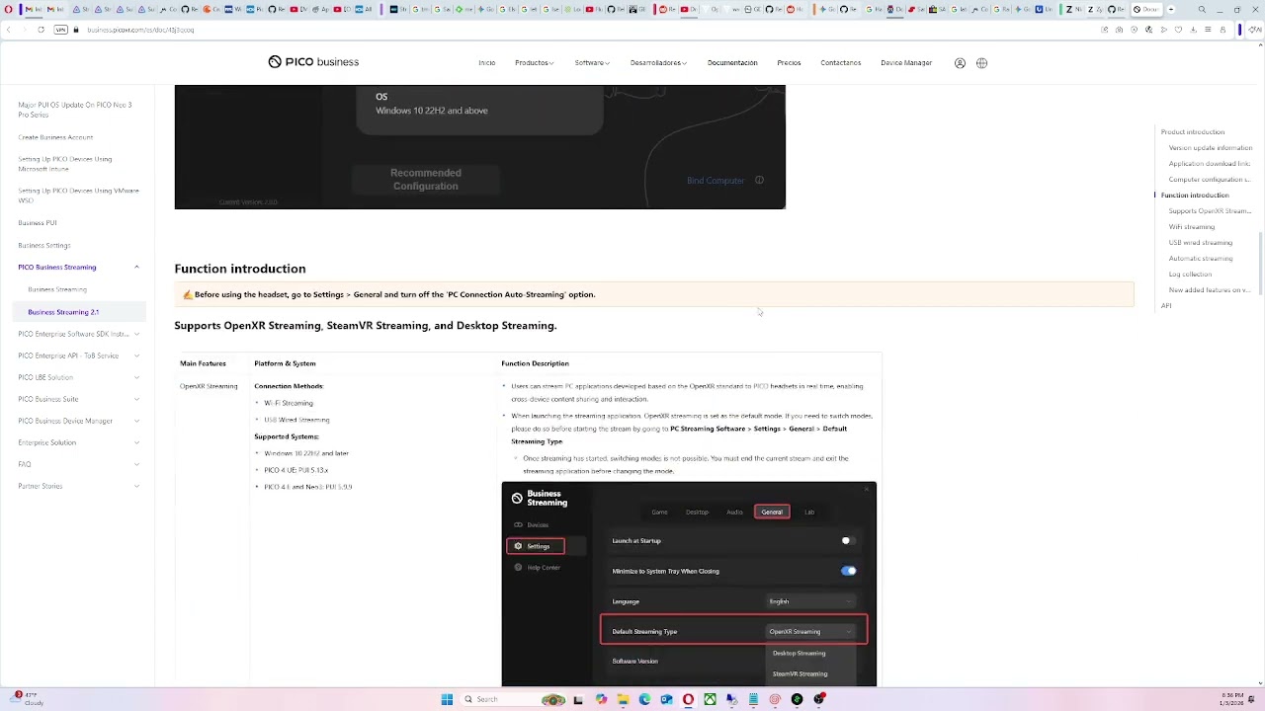Jump to API in the contents list
1265x711 pixels.
point(1166,306)
